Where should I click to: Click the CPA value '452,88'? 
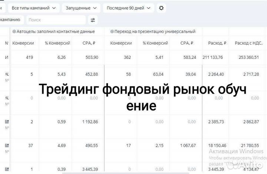tap(92, 74)
